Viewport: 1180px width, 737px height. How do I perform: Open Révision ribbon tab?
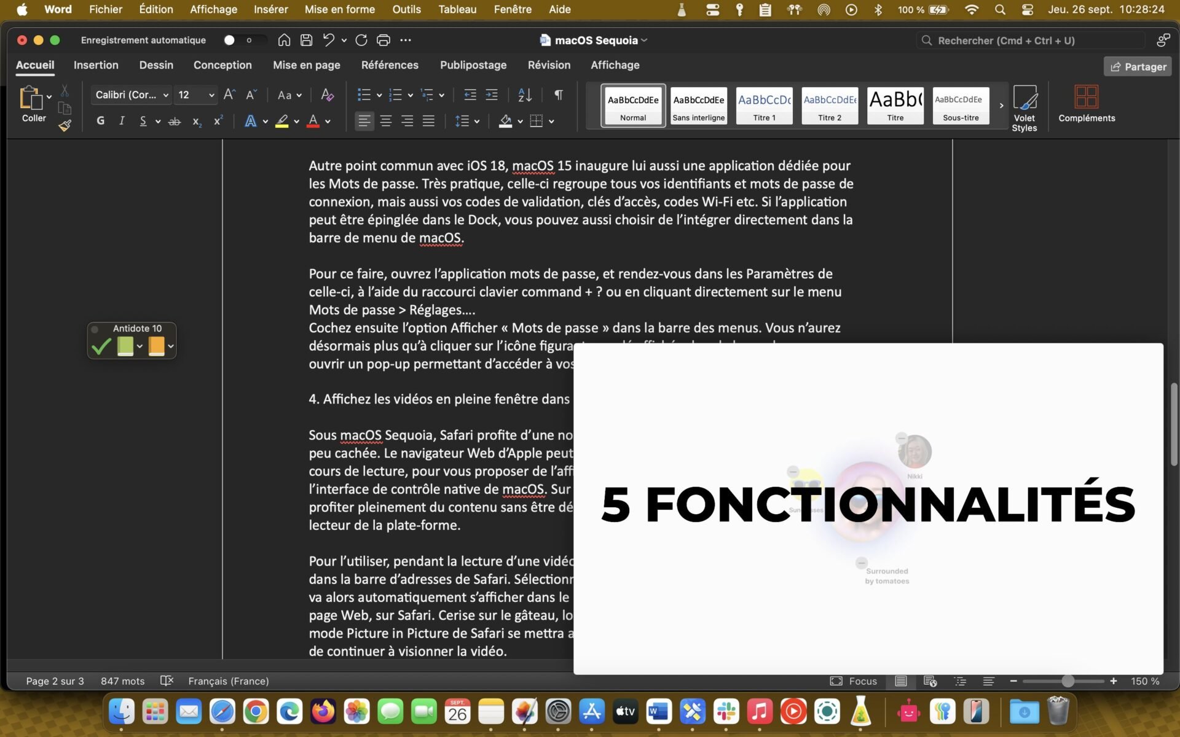(549, 65)
